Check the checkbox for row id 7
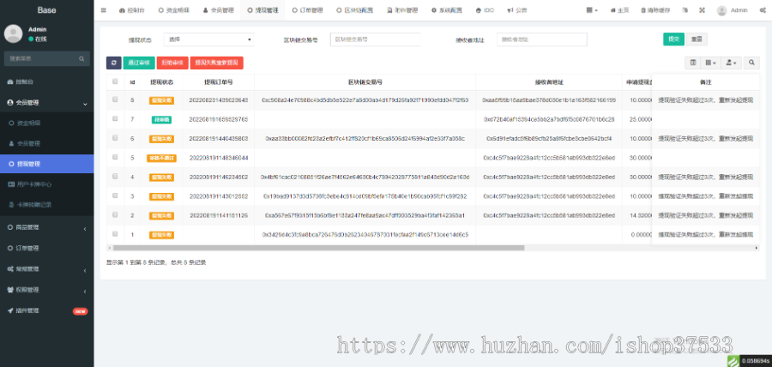Viewport: 772px width, 367px height. (115, 118)
